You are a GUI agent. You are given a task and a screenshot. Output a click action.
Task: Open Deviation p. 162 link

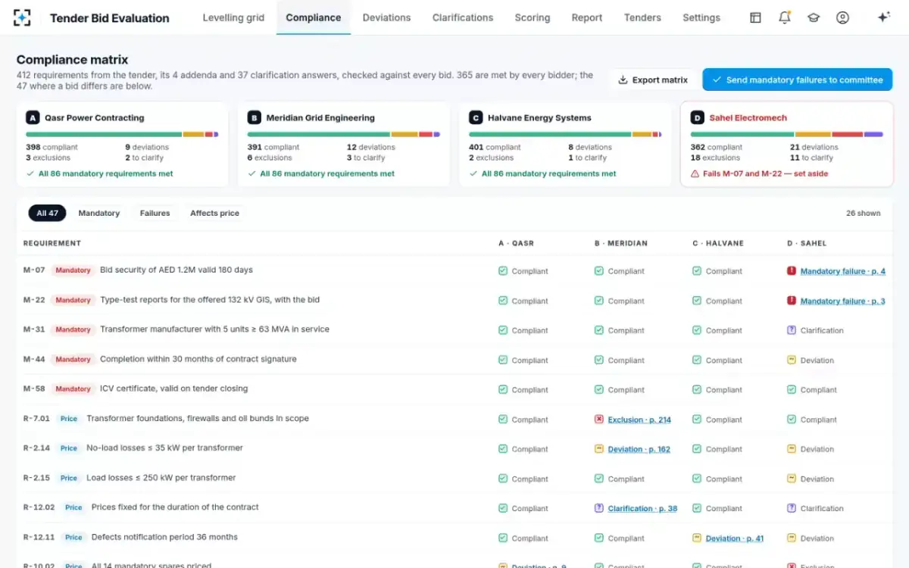coord(639,449)
